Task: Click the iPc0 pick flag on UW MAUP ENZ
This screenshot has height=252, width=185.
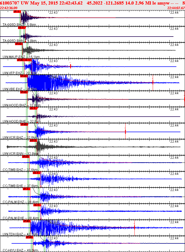Action: (19, 44)
